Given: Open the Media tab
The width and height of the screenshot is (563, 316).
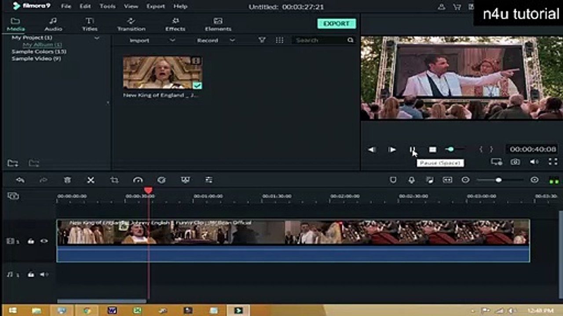Looking at the screenshot, I should 15,25.
